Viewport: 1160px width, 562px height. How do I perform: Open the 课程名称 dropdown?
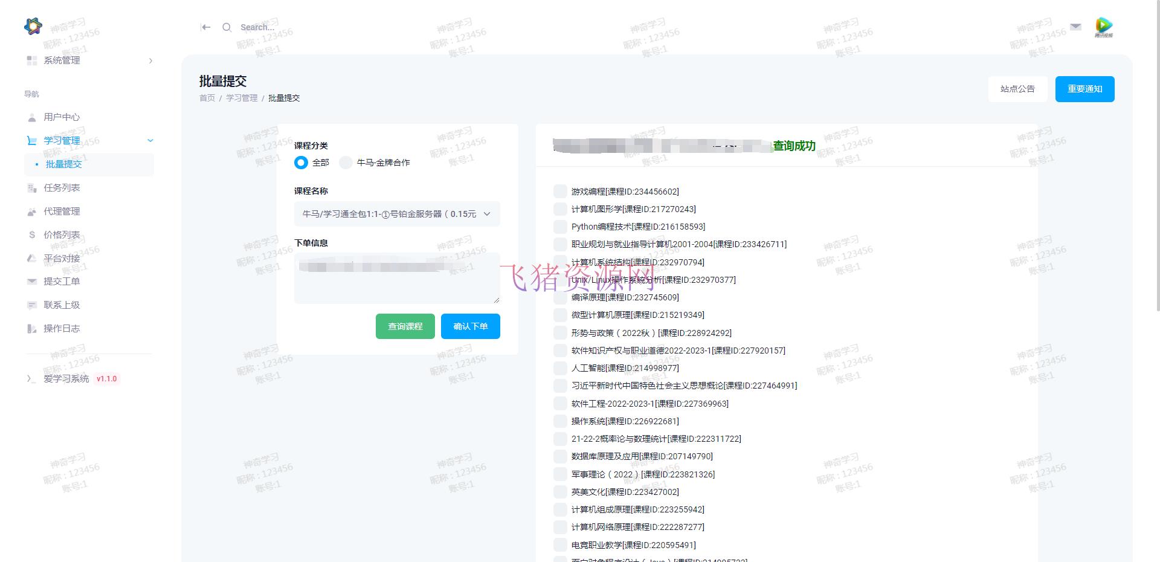(x=397, y=214)
